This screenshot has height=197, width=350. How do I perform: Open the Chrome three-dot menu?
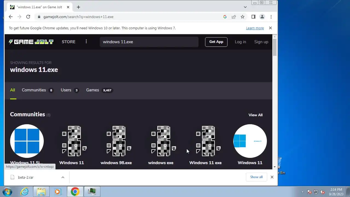(271, 17)
